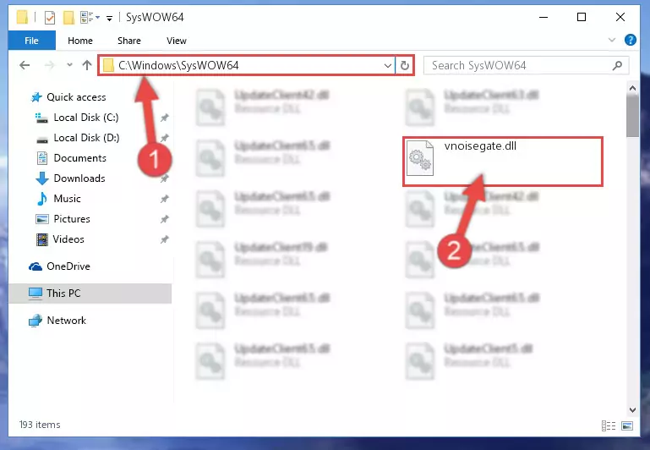
Task: Click the folder icon in the address bar
Action: pos(108,65)
